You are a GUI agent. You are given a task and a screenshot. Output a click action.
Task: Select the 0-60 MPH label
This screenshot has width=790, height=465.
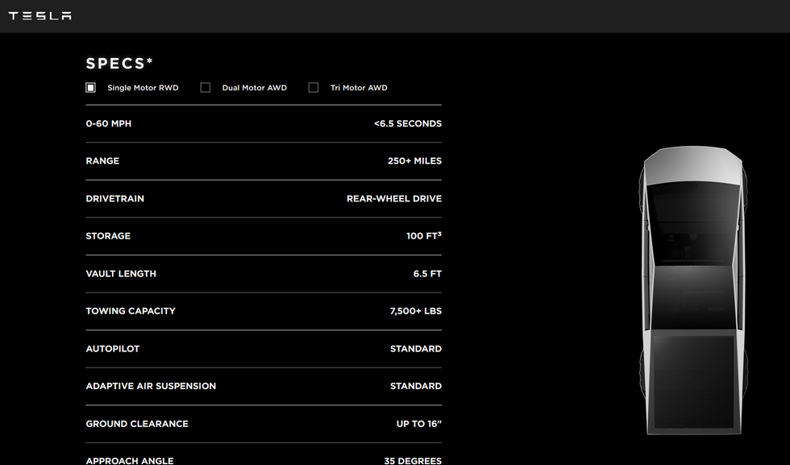tap(108, 123)
